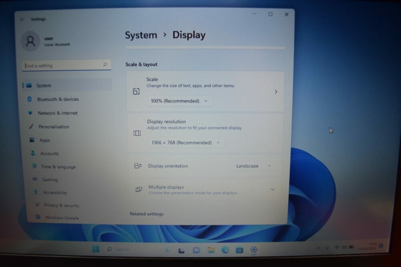Open Accounts settings
The width and height of the screenshot is (401, 267).
click(49, 153)
